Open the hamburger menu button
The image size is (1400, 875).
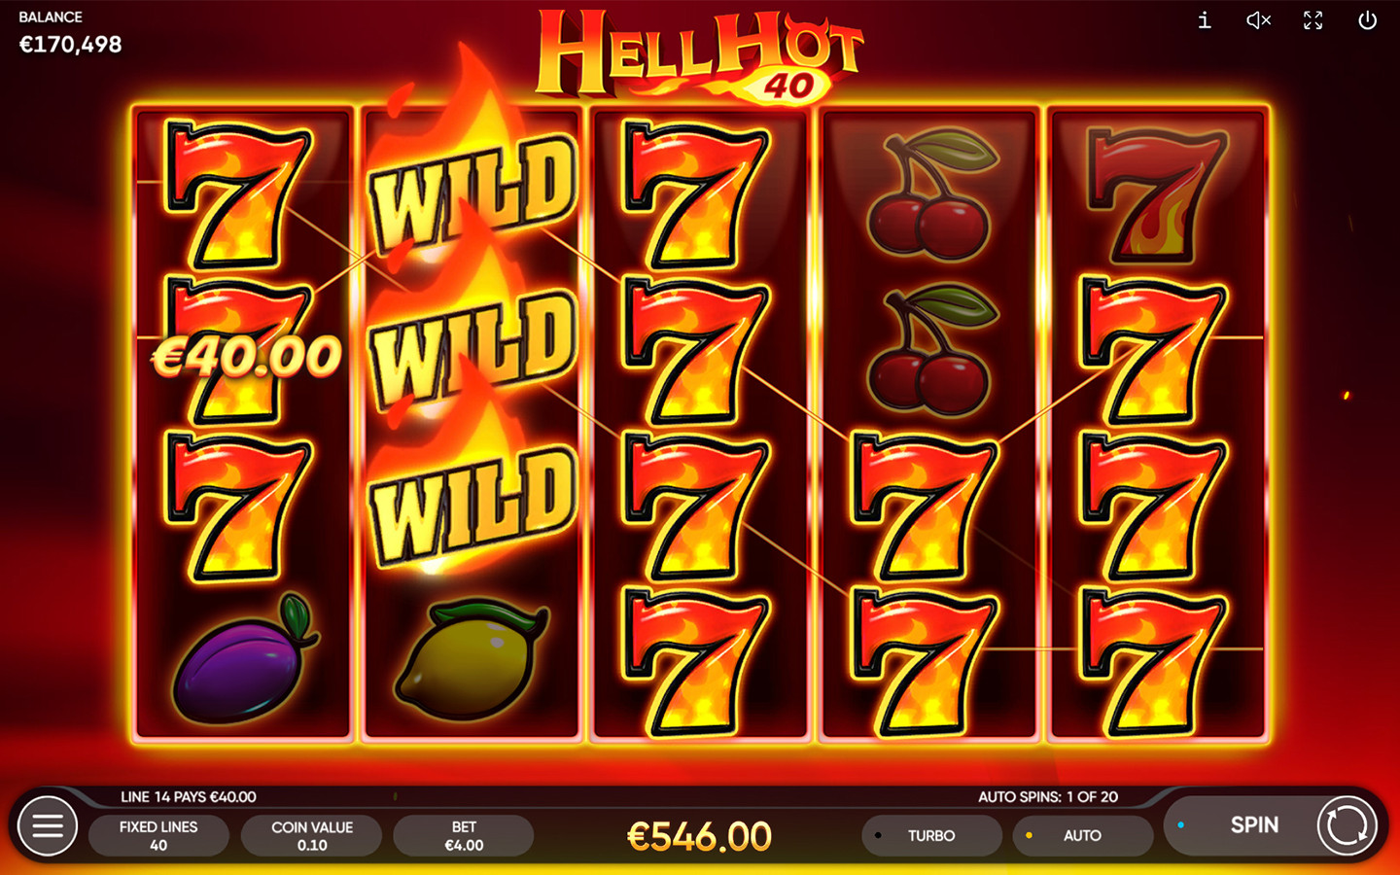[x=47, y=825]
